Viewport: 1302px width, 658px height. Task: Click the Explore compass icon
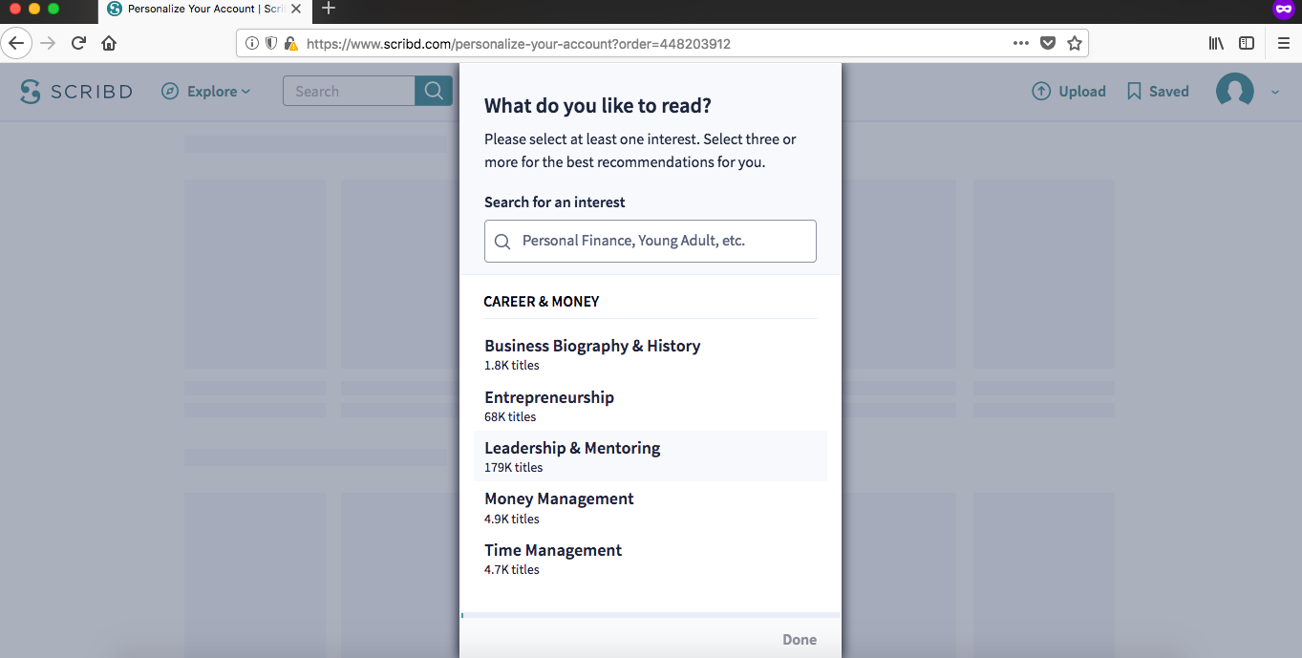click(170, 92)
